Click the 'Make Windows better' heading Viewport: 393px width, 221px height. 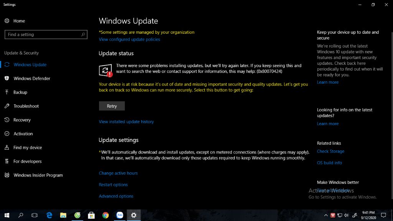coord(338,182)
